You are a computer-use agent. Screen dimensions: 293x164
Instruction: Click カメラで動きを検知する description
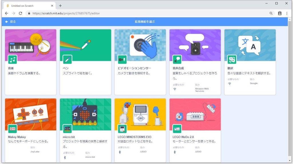tap(134, 73)
